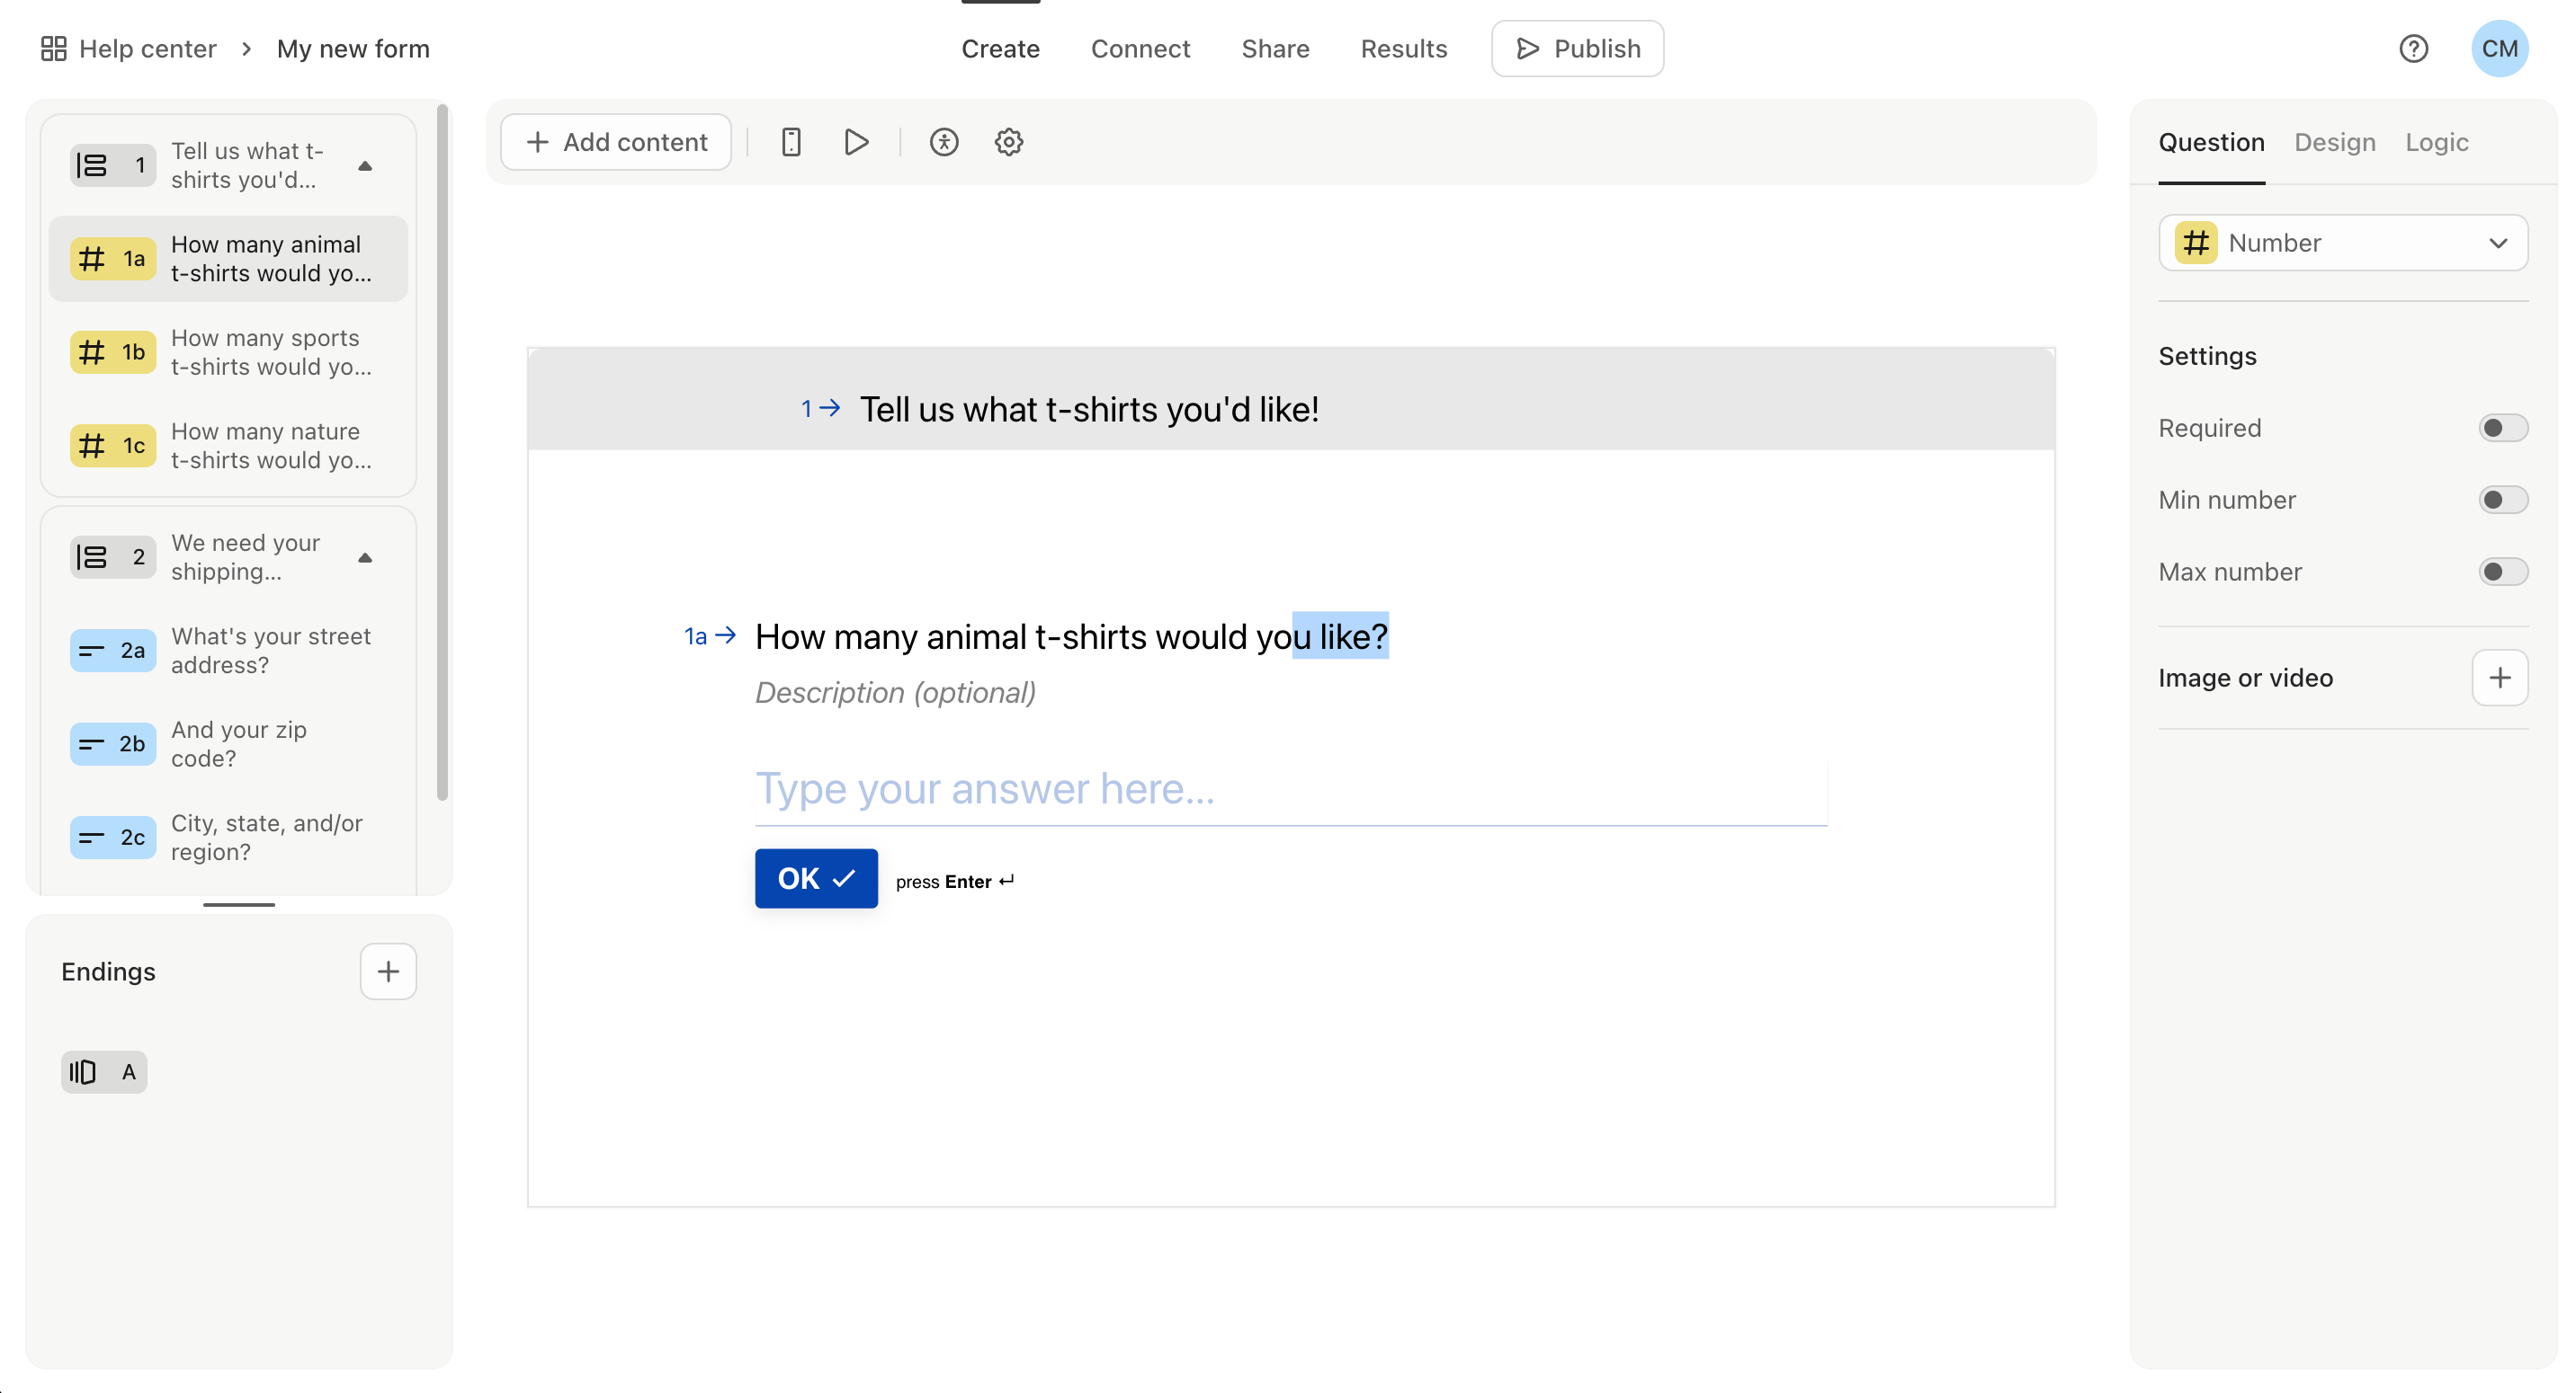Image resolution: width=2576 pixels, height=1393 pixels.
Task: Open the question type dropdown
Action: click(2498, 243)
